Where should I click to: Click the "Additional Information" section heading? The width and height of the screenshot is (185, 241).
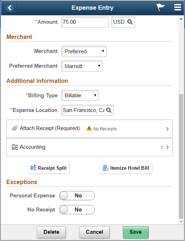(37, 81)
